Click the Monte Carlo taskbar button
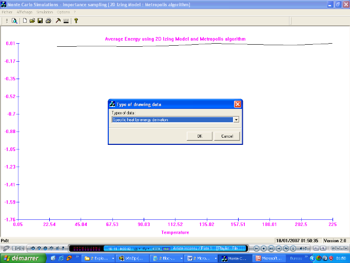 236,258
